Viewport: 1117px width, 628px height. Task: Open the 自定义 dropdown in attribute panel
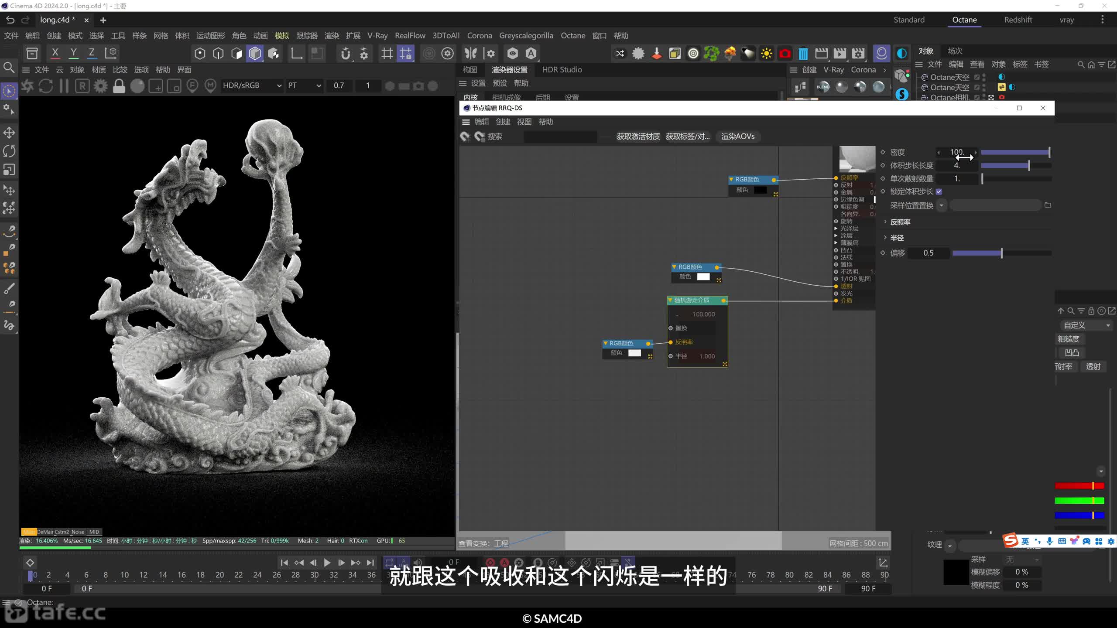[x=1086, y=325]
